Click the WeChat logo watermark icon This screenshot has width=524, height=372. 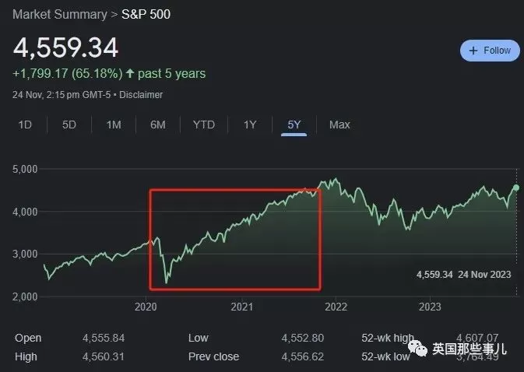(x=417, y=349)
